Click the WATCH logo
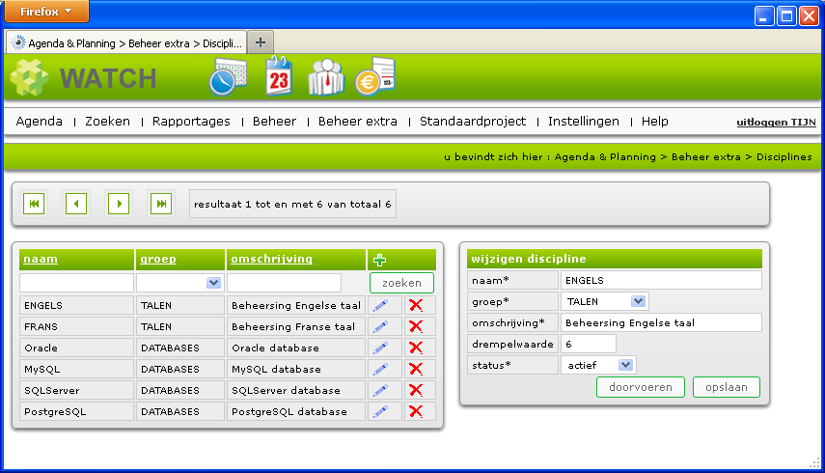This screenshot has height=473, width=825. coord(84,78)
